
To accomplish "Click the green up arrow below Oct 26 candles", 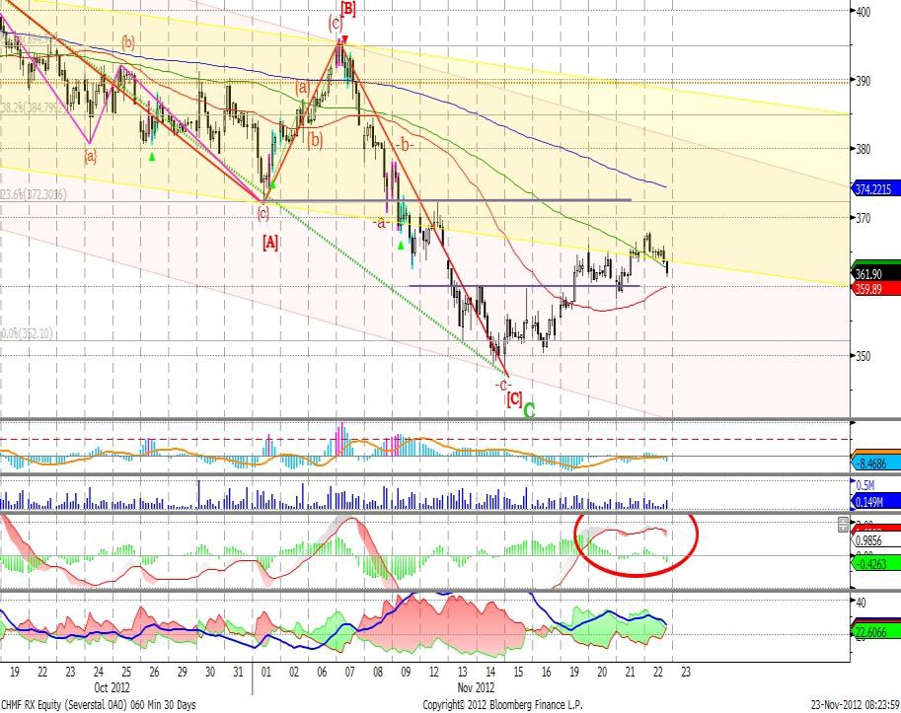I will [x=151, y=156].
